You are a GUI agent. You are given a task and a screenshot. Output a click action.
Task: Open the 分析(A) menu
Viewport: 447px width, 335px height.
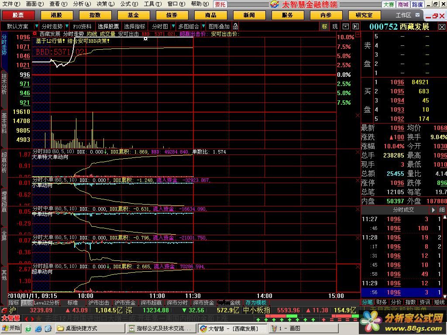pos(82,4)
